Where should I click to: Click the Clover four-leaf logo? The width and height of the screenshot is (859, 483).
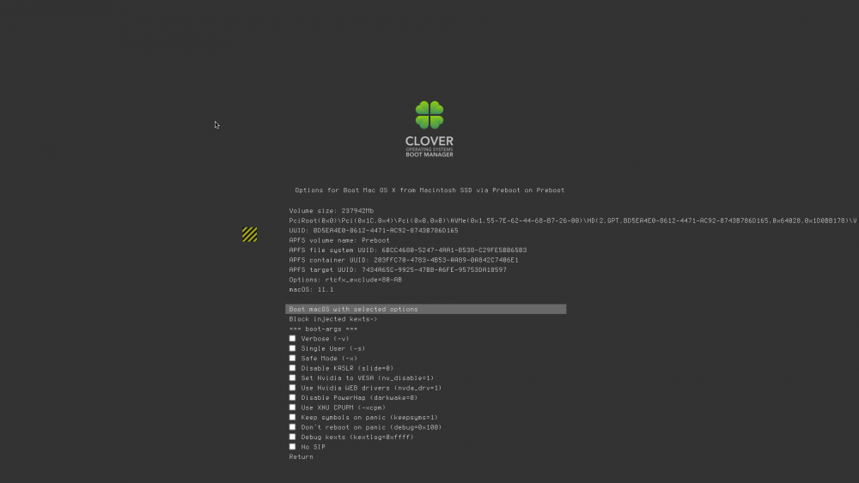click(x=429, y=115)
